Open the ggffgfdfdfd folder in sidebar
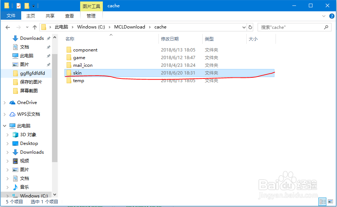 pyautogui.click(x=33, y=73)
